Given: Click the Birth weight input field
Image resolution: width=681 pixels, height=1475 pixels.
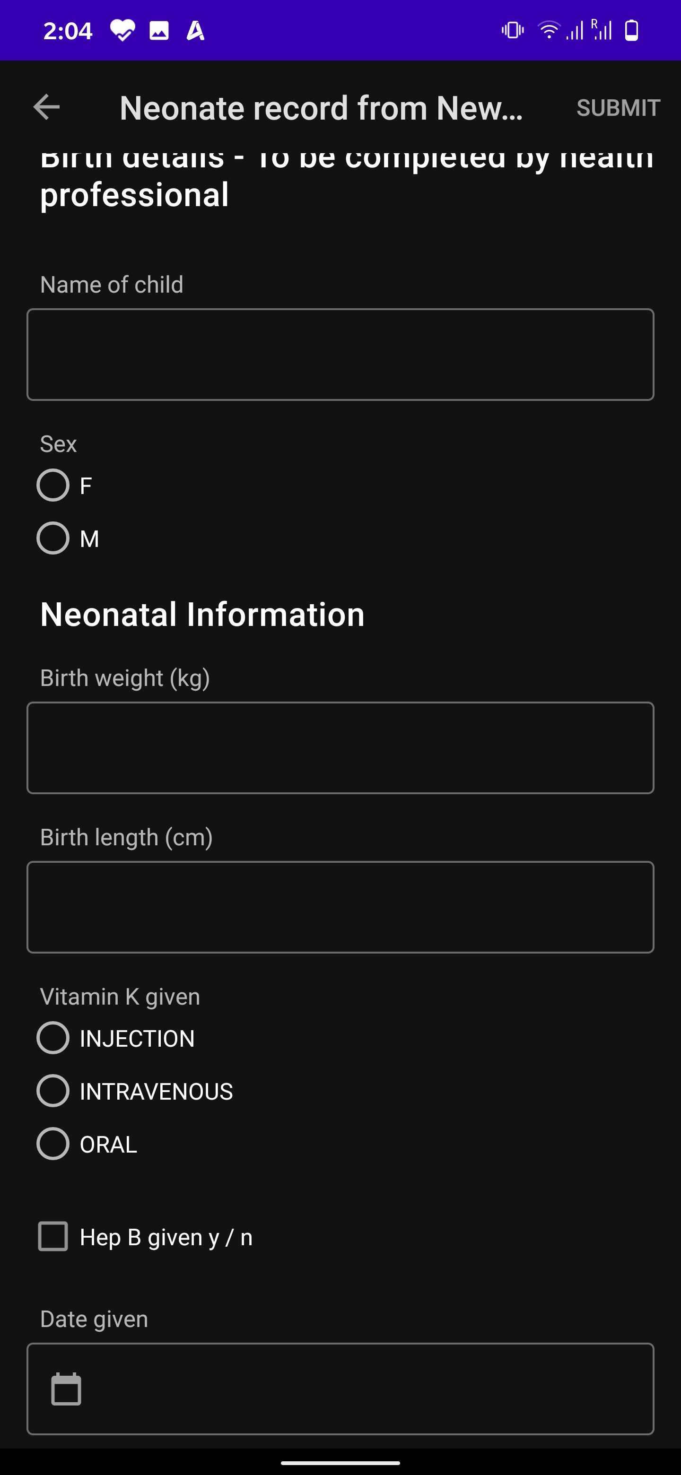Looking at the screenshot, I should pyautogui.click(x=340, y=747).
